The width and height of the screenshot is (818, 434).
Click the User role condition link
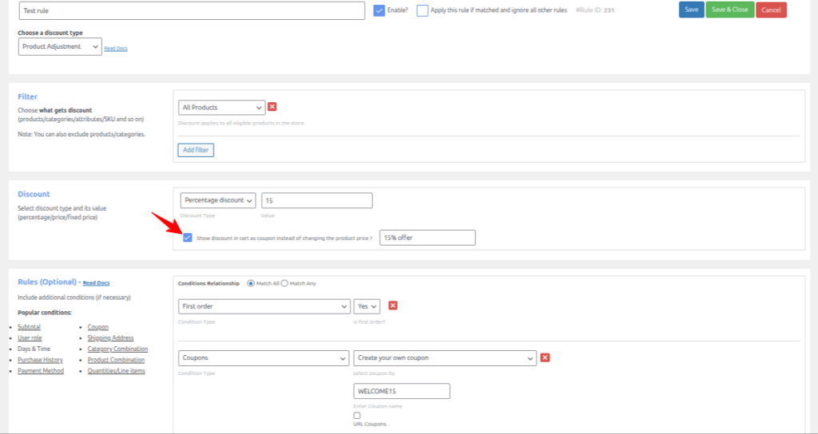click(30, 337)
